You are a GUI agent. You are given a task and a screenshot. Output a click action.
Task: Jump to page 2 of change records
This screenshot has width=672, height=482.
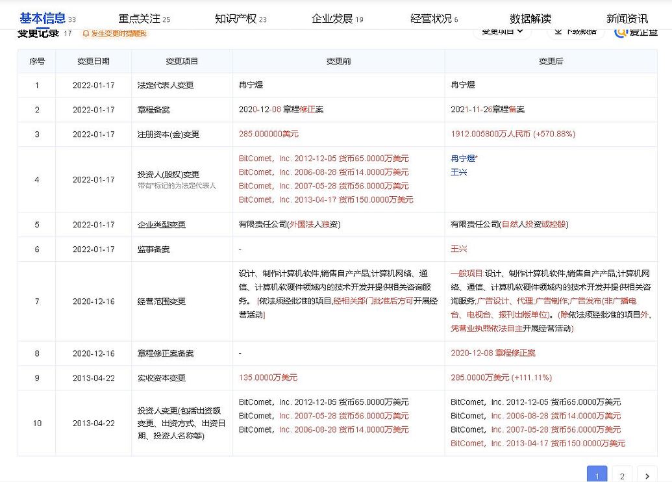tap(621, 476)
